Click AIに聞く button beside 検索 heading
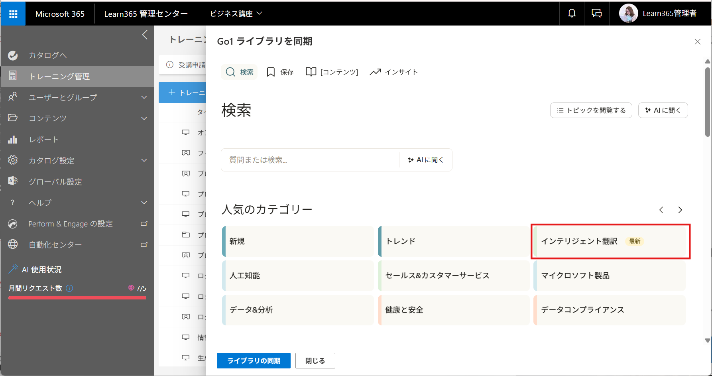 tap(663, 110)
